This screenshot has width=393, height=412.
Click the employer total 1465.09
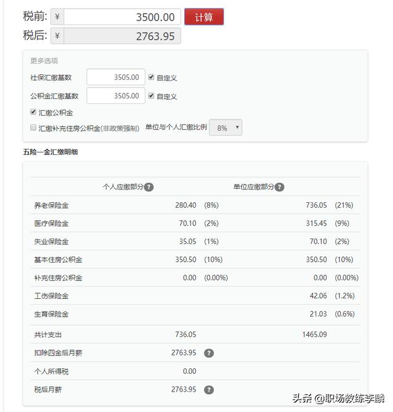pyautogui.click(x=314, y=335)
